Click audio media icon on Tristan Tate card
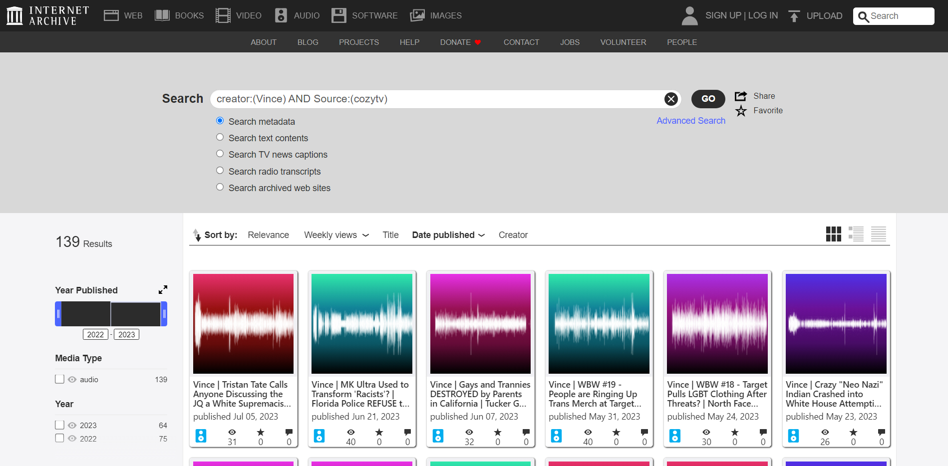Image resolution: width=948 pixels, height=466 pixels. click(x=201, y=436)
